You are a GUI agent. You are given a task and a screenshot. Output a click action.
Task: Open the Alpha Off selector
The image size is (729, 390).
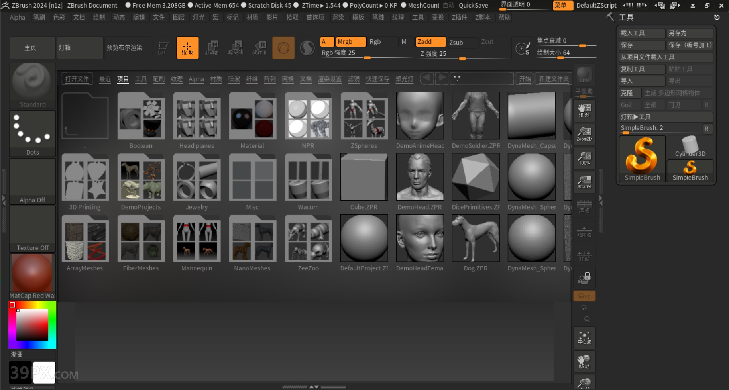[32, 181]
